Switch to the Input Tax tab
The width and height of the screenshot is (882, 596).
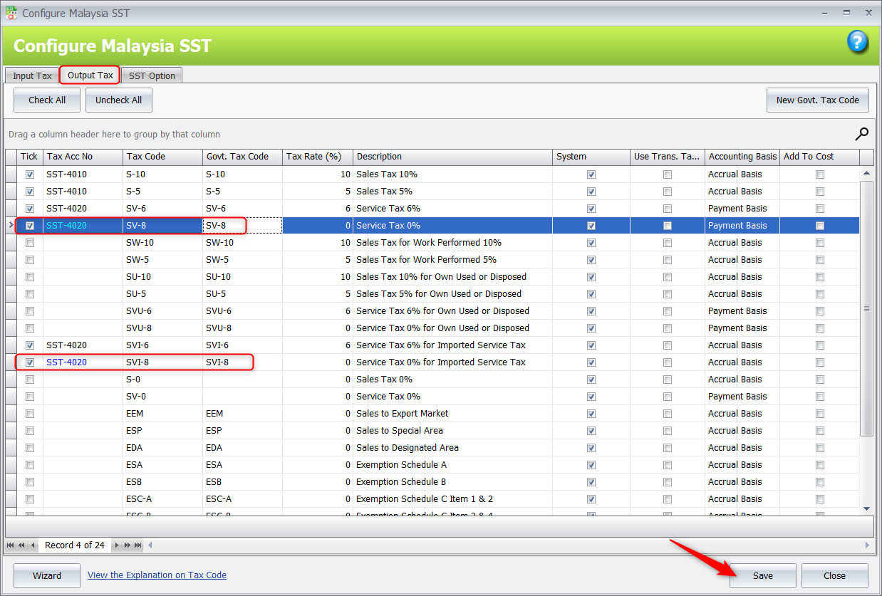[32, 75]
